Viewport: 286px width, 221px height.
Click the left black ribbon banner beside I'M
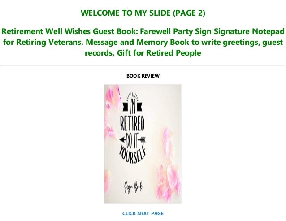point(126,107)
